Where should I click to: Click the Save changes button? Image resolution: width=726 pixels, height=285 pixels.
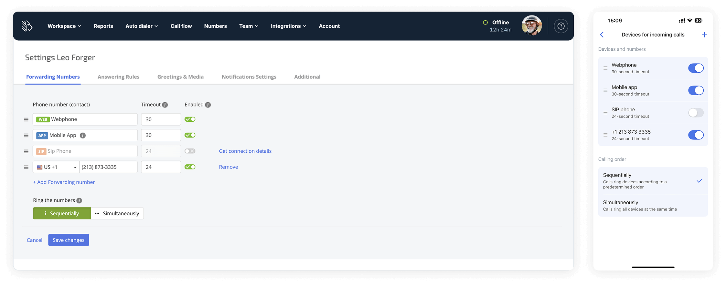69,240
